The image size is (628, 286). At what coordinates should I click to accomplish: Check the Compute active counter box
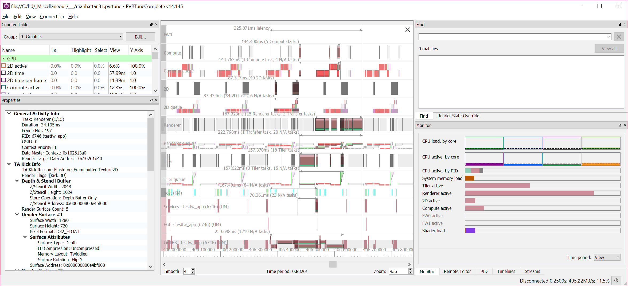pos(4,87)
